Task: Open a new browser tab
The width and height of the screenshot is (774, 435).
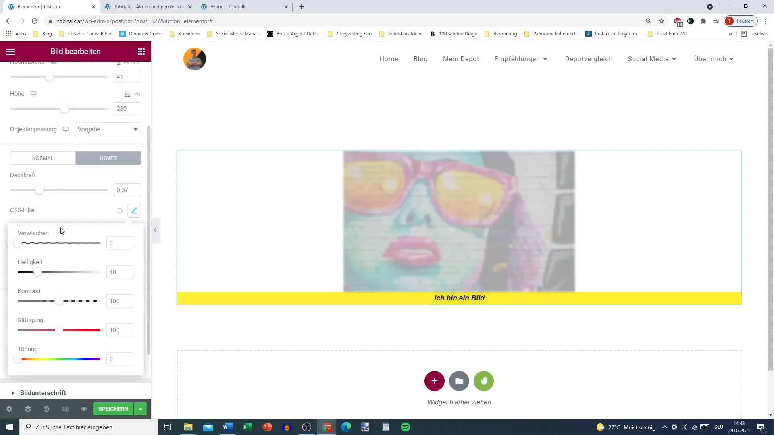Action: tap(302, 7)
